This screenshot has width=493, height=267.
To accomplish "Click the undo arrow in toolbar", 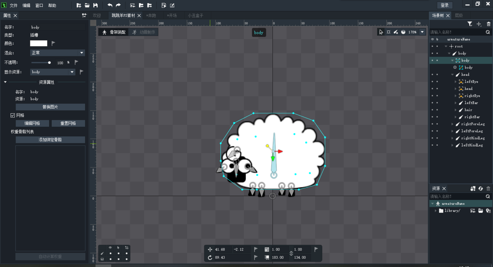I will point(110,5).
